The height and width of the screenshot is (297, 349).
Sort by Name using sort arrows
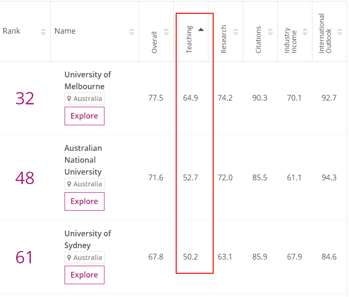132,32
